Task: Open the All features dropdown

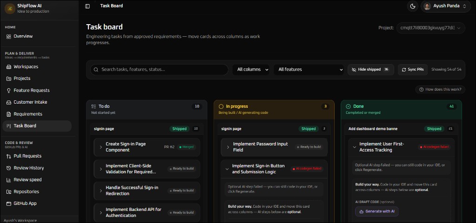Action: (309, 70)
